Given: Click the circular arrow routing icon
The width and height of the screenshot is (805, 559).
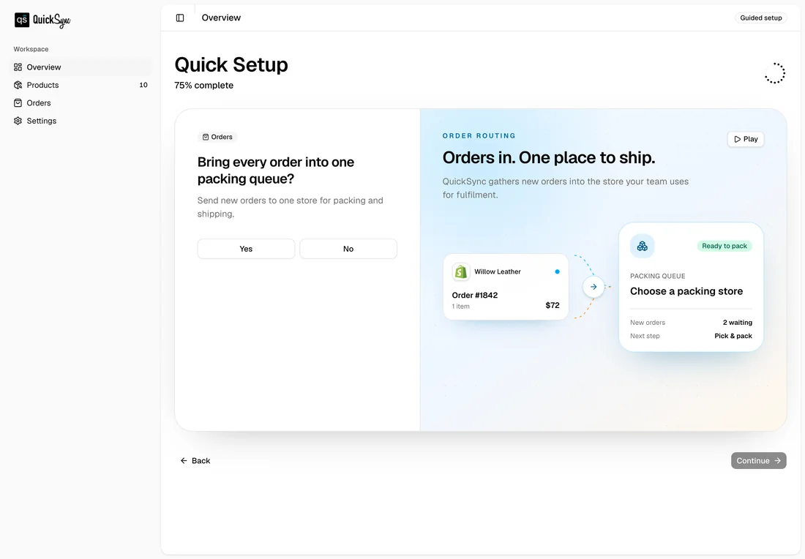Looking at the screenshot, I should (594, 287).
